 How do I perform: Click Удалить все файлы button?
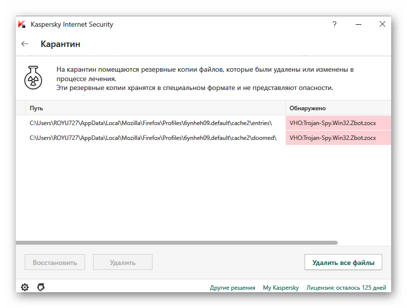coord(343,262)
